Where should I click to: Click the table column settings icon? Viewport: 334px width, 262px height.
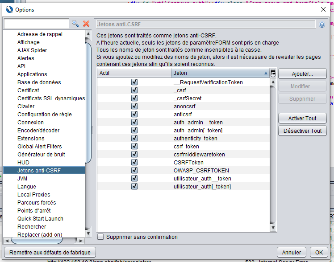273,73
